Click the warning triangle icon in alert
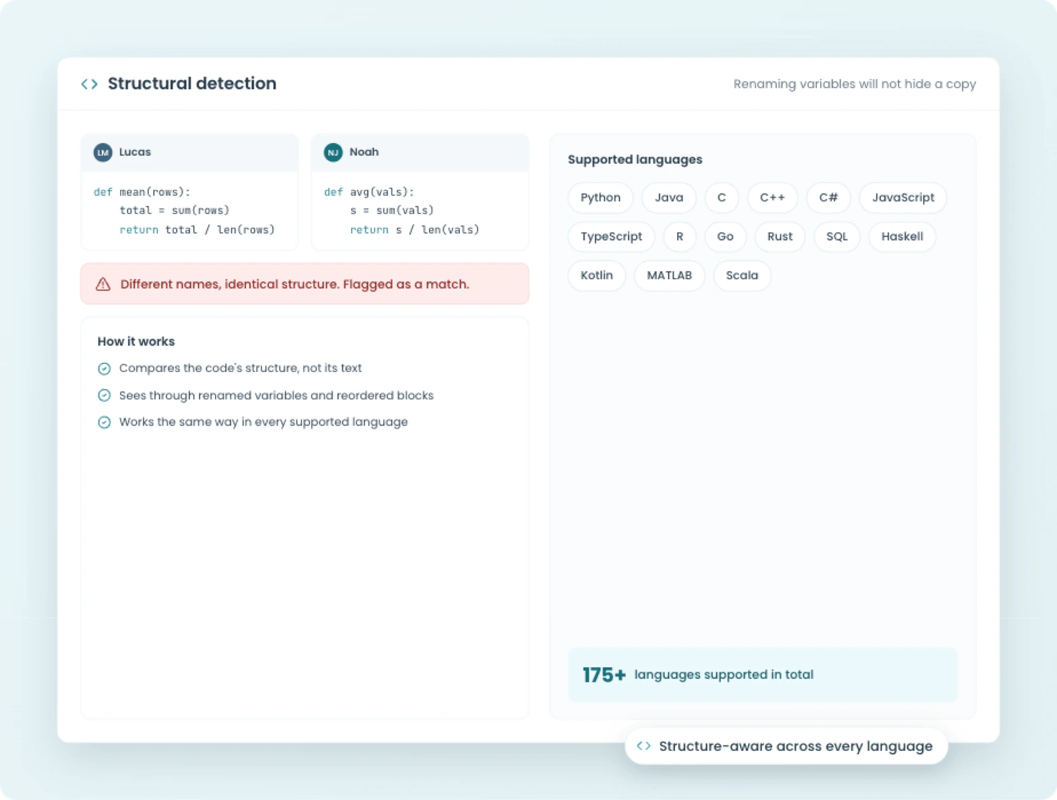The height and width of the screenshot is (800, 1057). tap(103, 284)
